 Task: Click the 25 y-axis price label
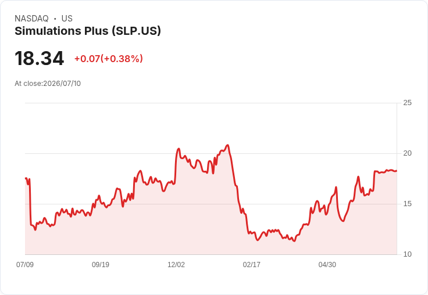coord(407,103)
